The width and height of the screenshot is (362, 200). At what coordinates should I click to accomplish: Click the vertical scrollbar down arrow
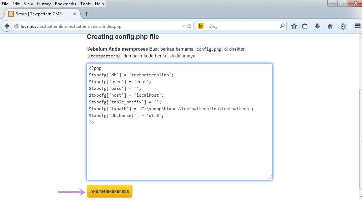tap(360, 197)
